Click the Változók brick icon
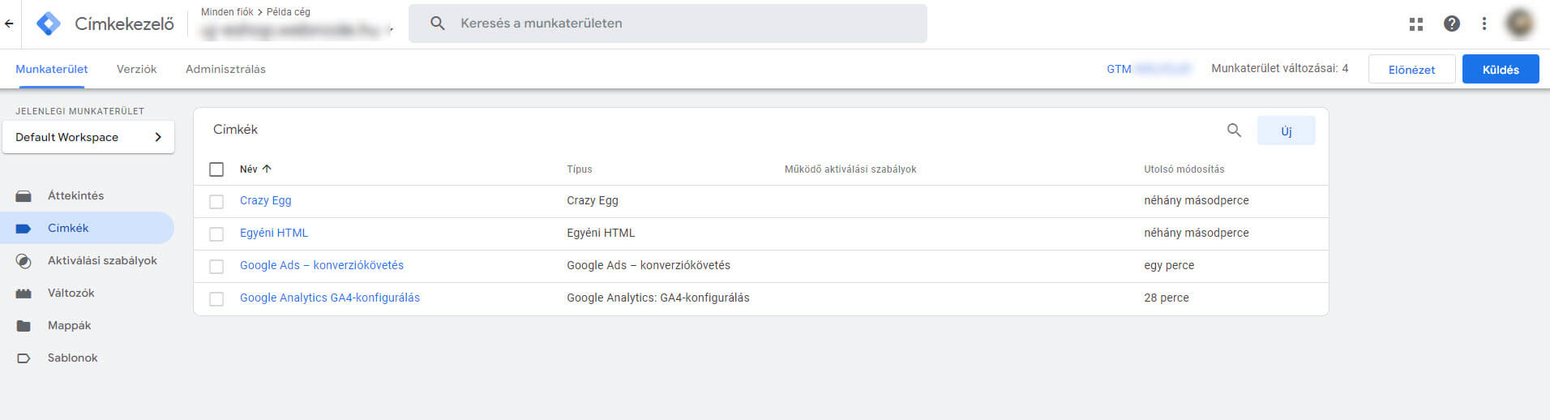The height and width of the screenshot is (420, 1550). [x=24, y=293]
